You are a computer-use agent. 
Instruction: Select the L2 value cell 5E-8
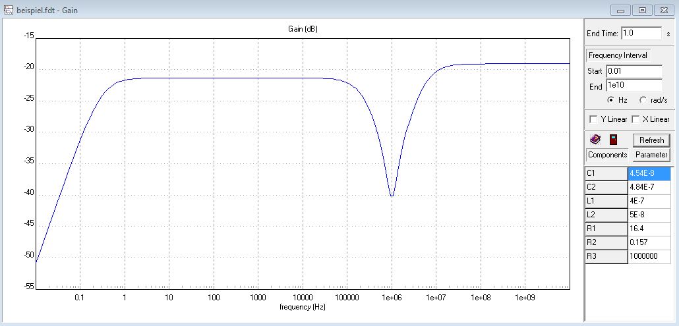click(649, 215)
